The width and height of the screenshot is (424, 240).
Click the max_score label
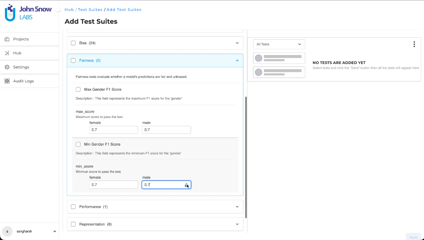point(85,112)
